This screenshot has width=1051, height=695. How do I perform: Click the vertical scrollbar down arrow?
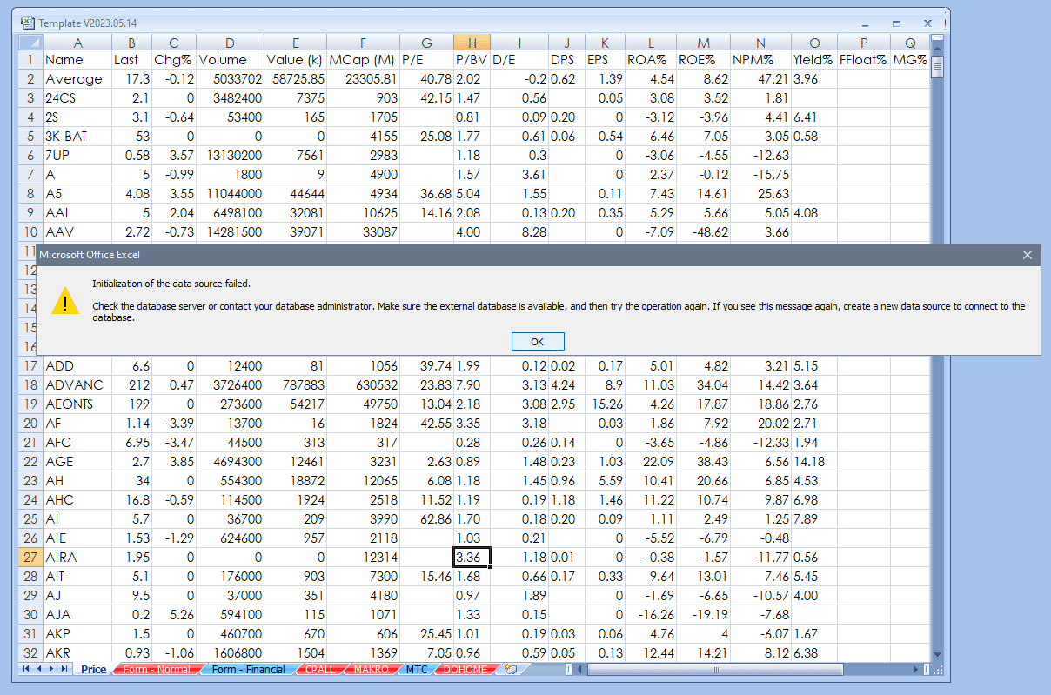pos(937,654)
